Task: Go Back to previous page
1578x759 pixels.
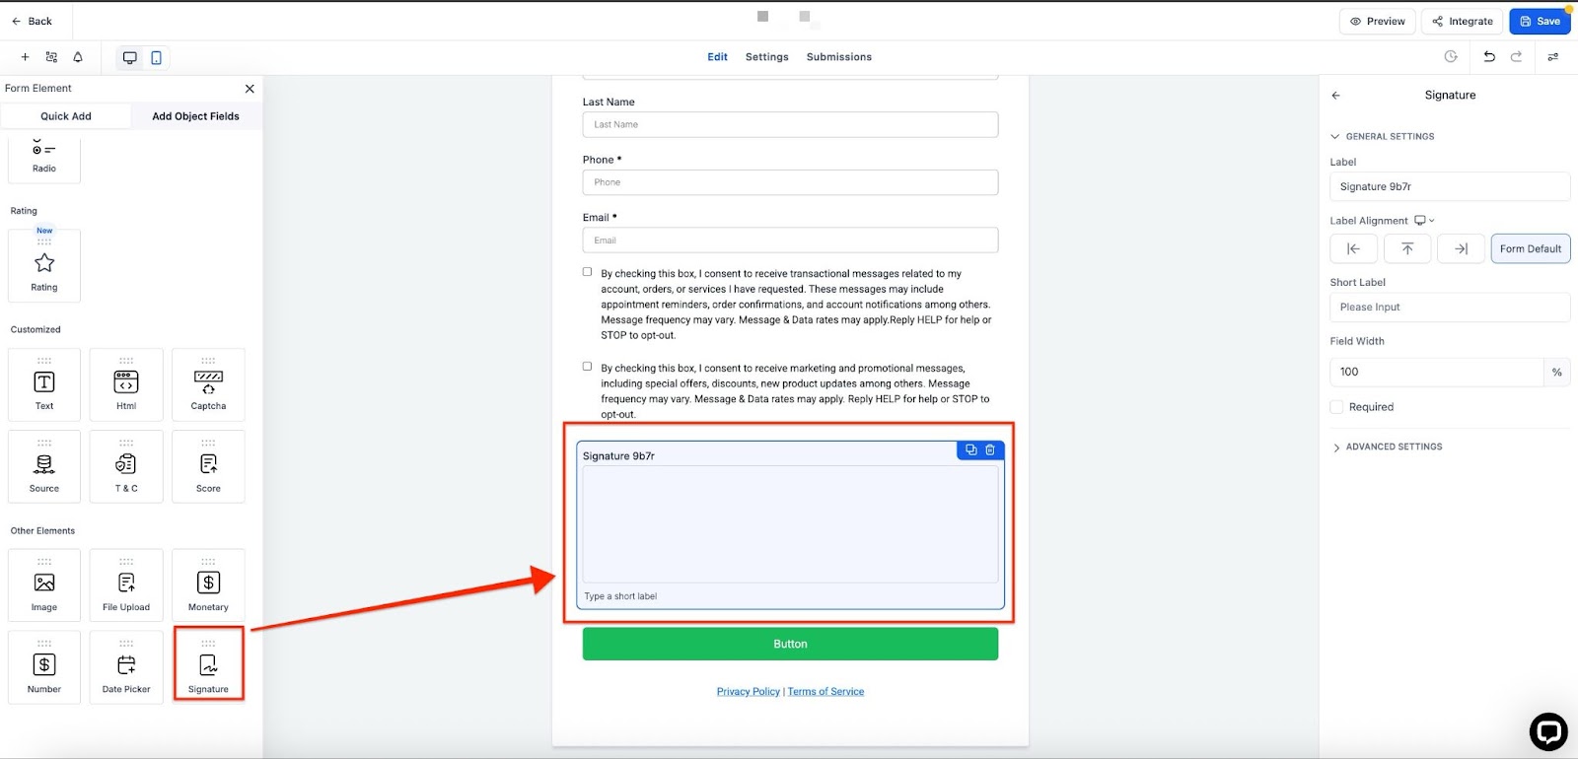Action: point(33,21)
